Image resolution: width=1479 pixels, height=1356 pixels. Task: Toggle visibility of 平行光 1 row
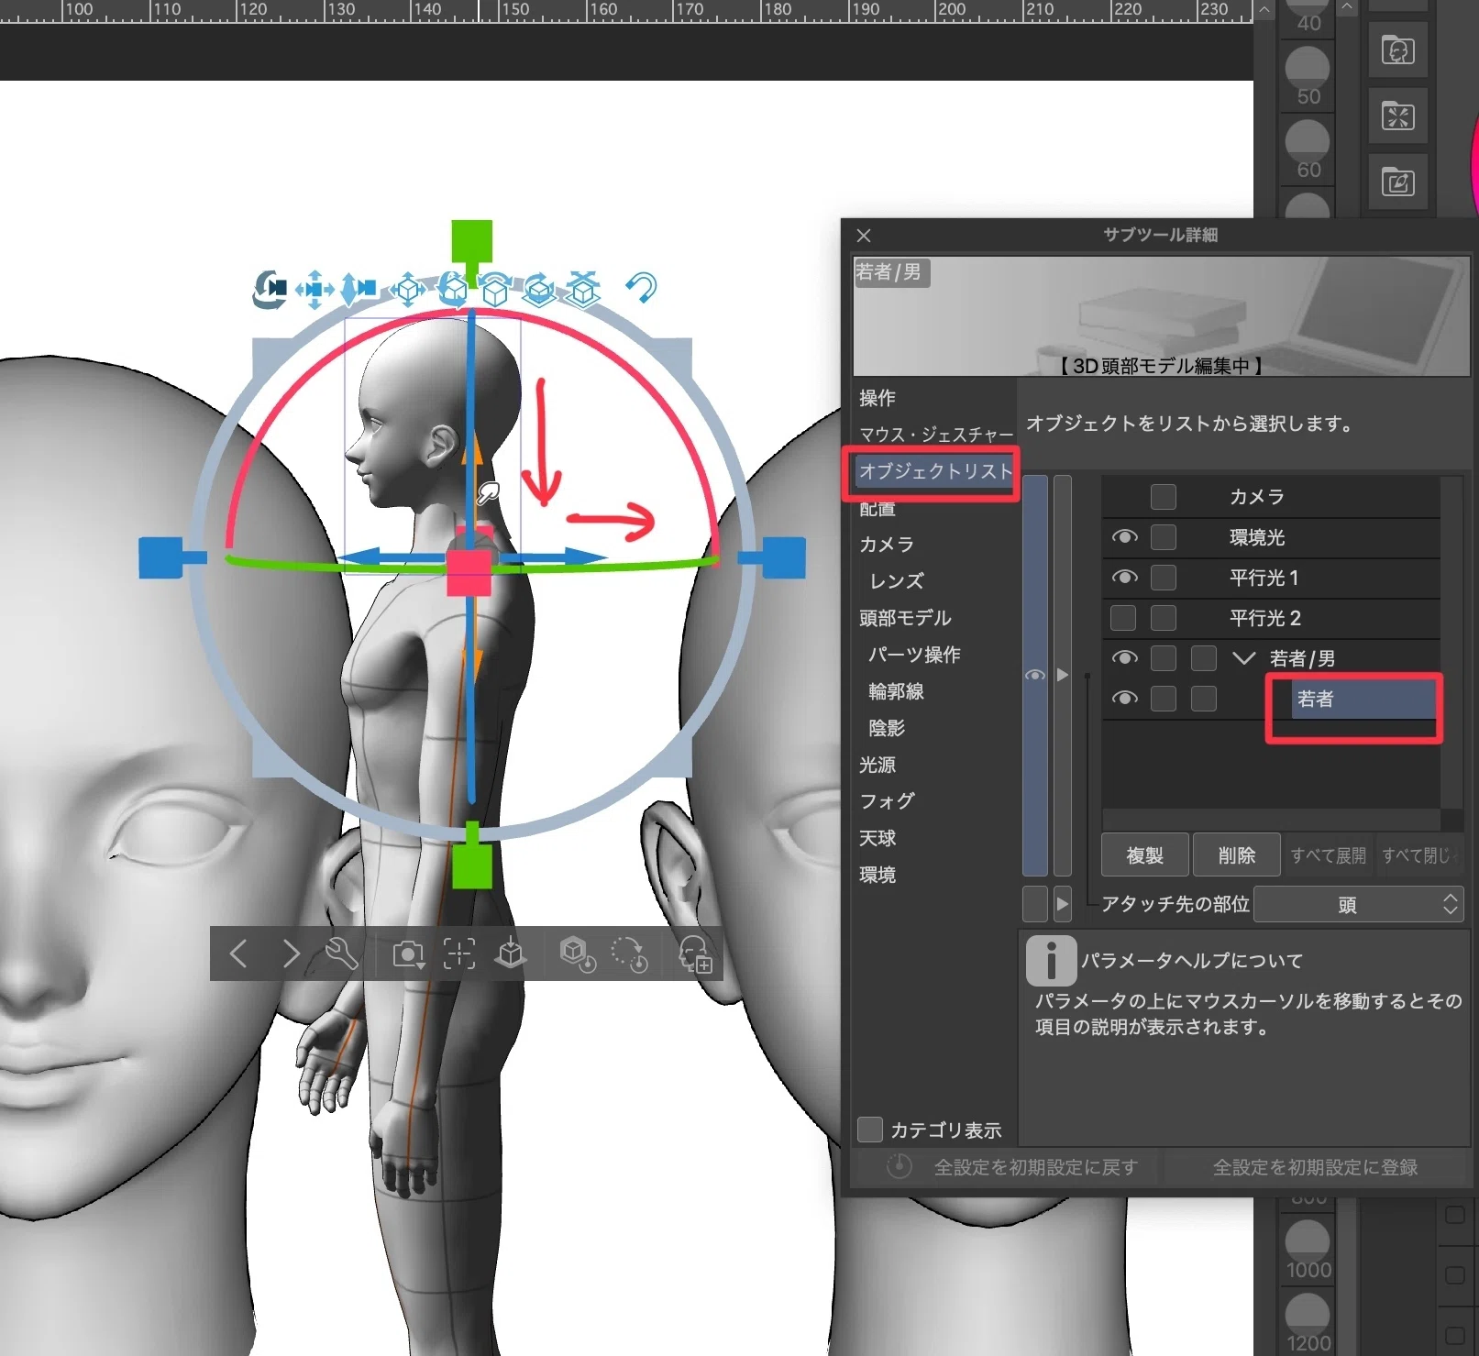click(1124, 578)
